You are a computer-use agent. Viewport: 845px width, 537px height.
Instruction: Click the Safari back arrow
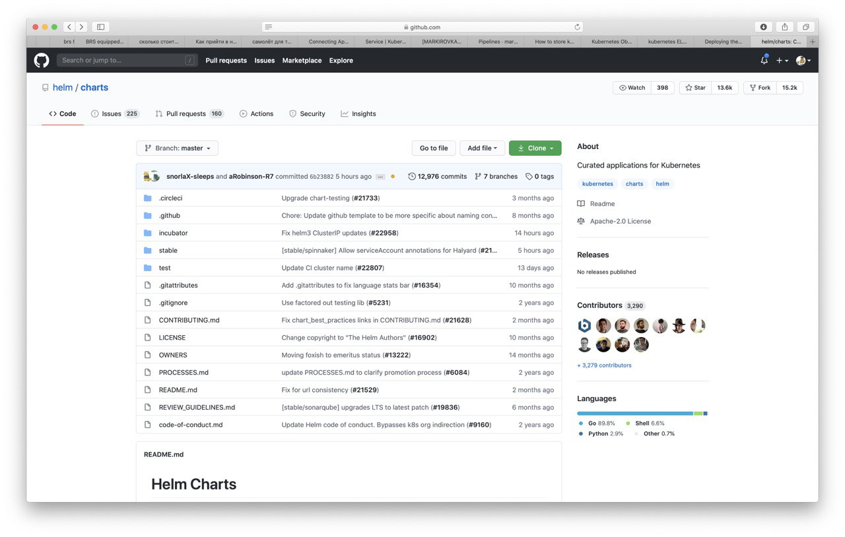[x=69, y=27]
